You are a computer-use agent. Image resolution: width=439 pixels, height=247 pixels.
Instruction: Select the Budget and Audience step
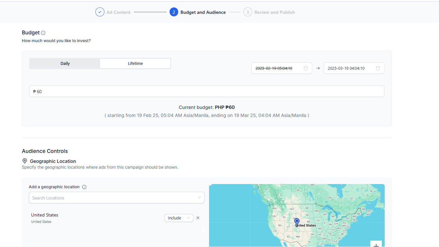tap(198, 12)
